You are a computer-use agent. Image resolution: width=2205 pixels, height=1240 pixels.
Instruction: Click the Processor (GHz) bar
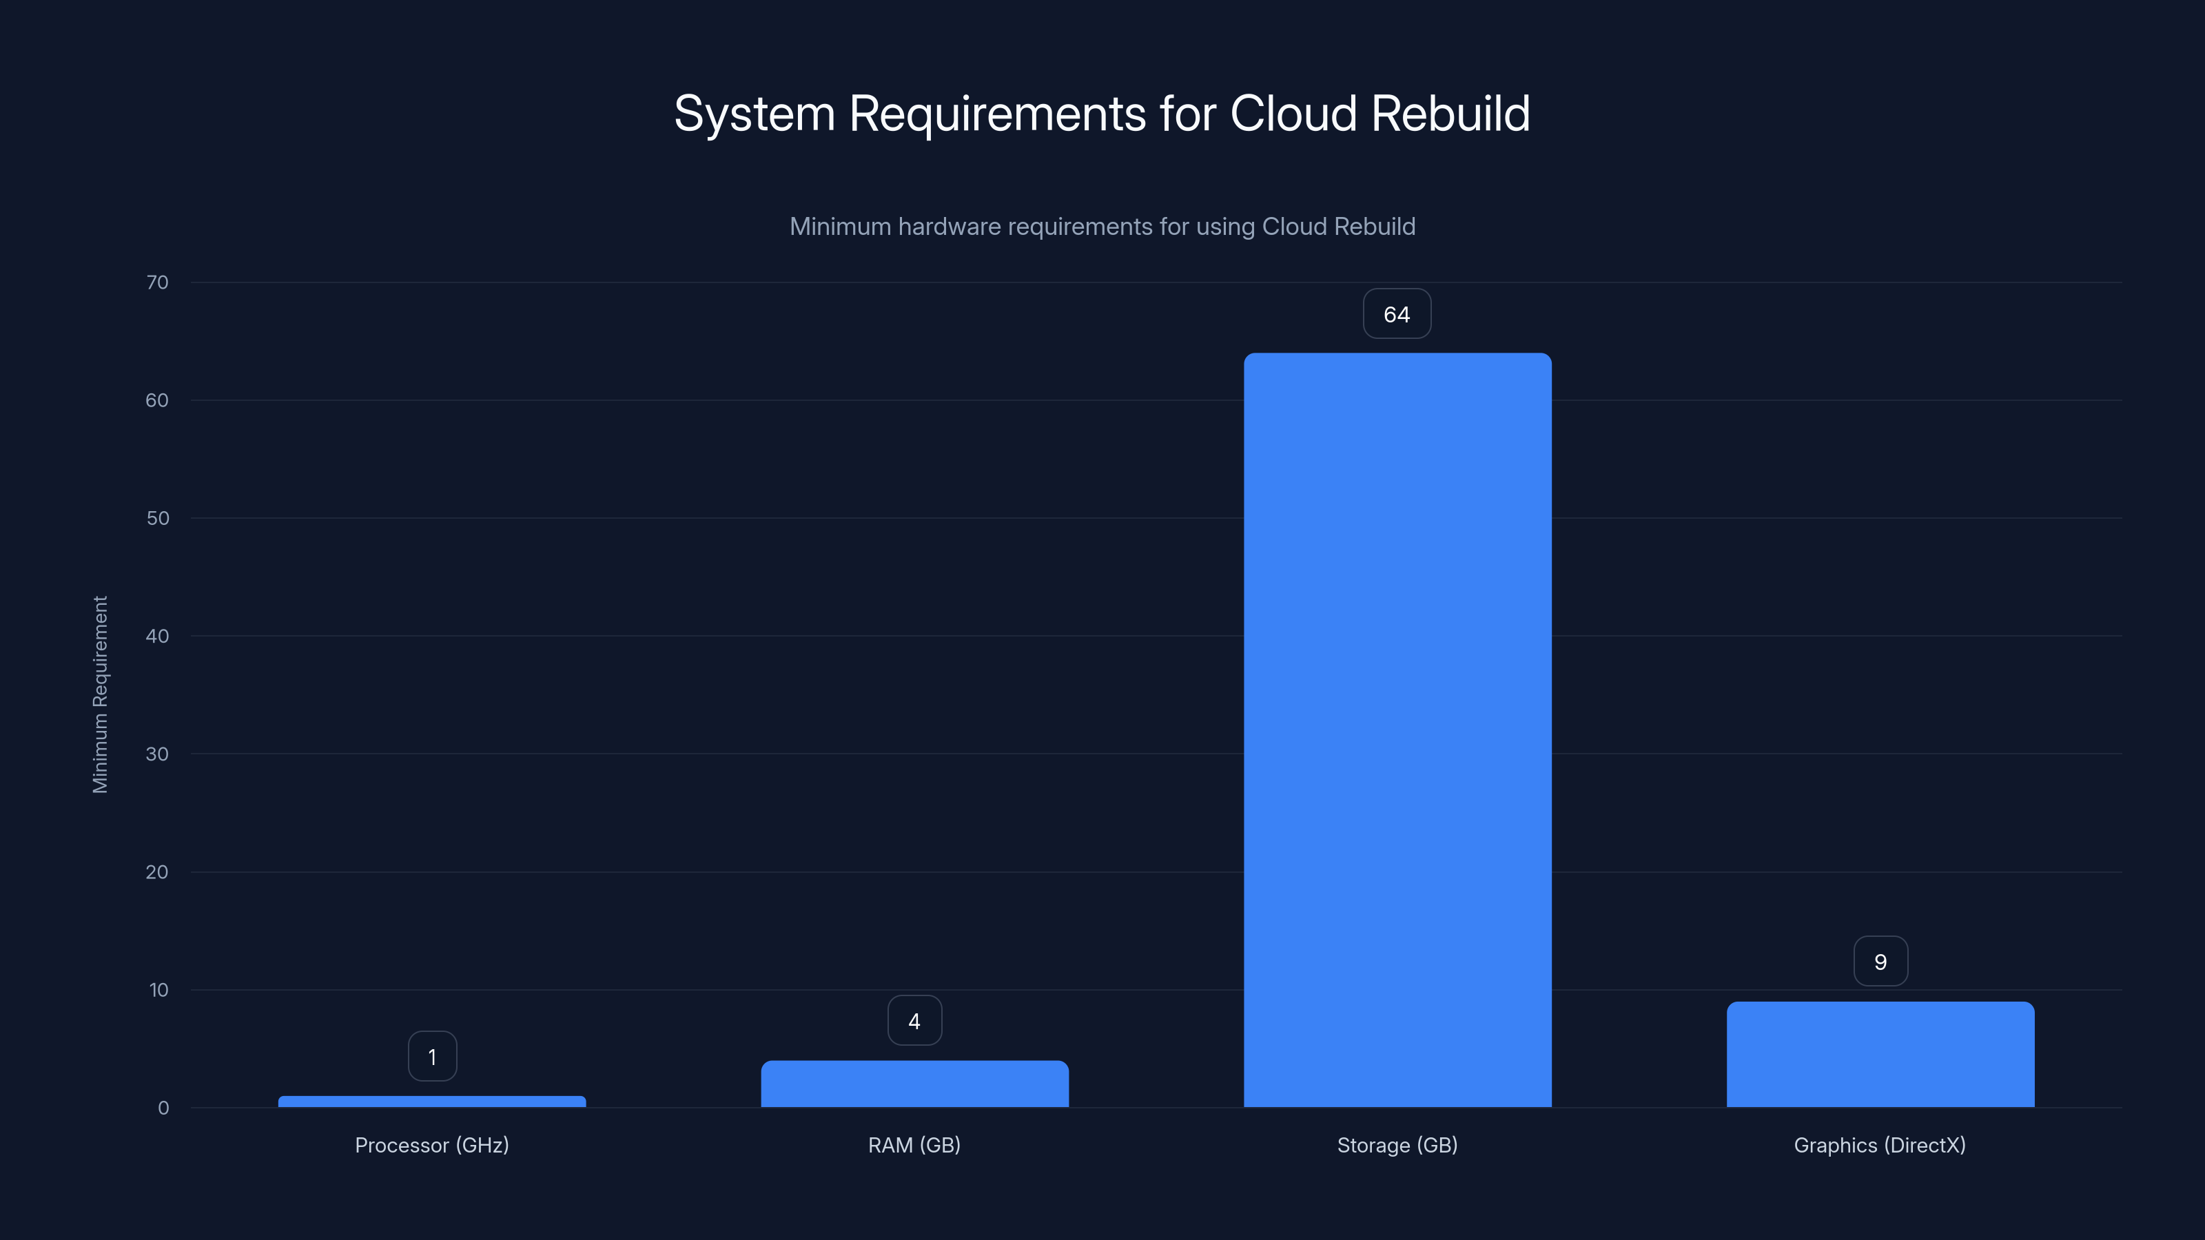pos(432,1102)
